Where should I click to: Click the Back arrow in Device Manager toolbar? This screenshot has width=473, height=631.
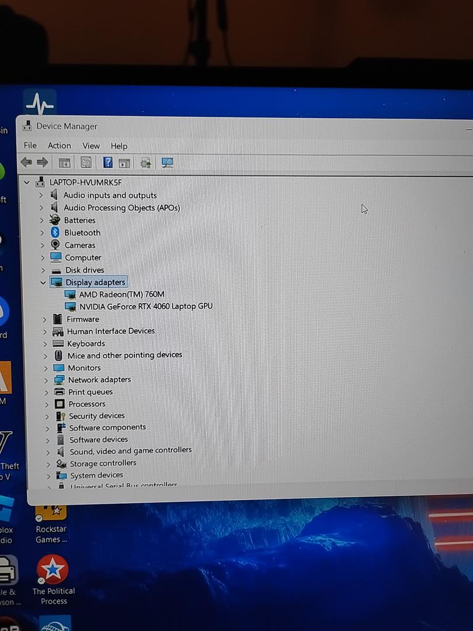[26, 162]
